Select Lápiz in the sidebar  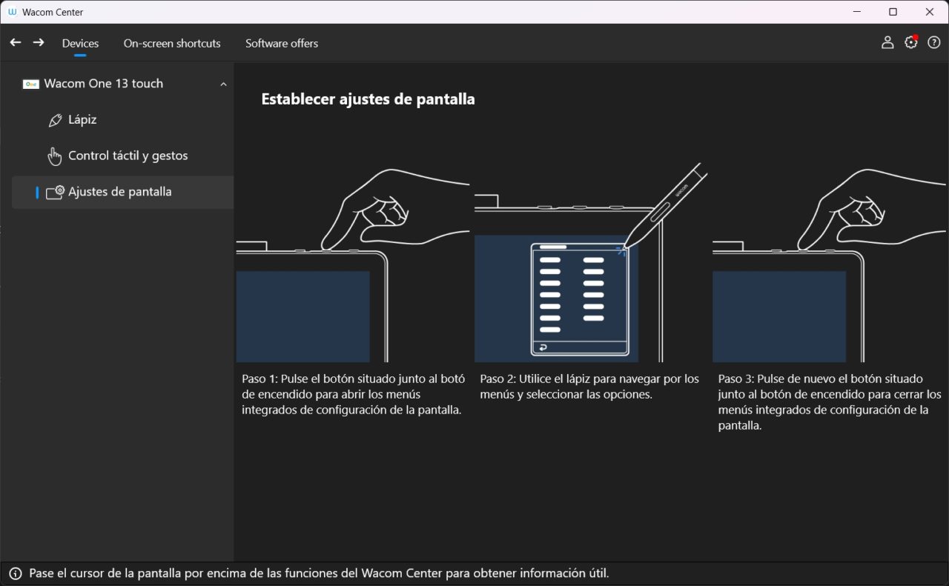pyautogui.click(x=82, y=120)
